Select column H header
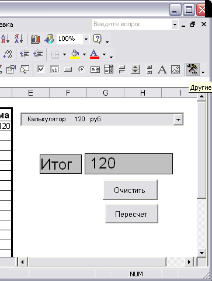212x281 pixels. coord(143,93)
